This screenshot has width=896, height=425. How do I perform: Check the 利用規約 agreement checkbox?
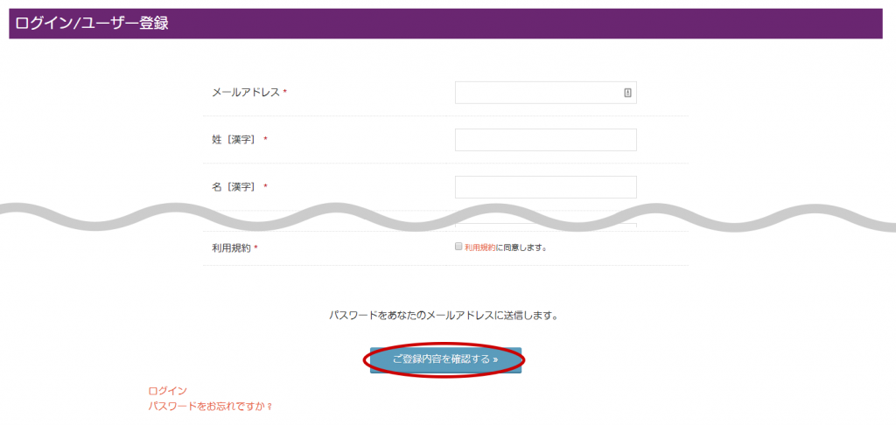pos(458,247)
